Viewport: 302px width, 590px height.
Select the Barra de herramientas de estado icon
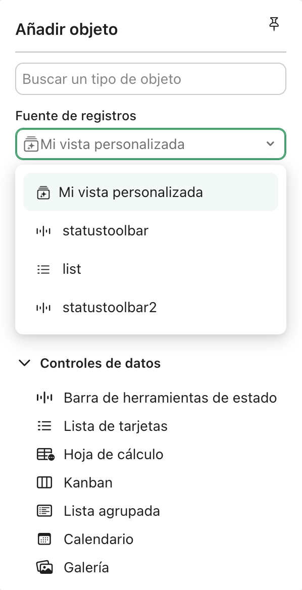click(45, 398)
